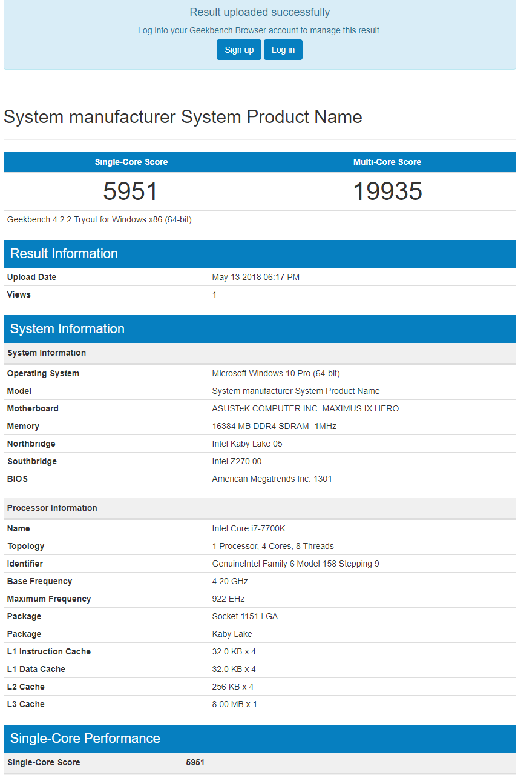The image size is (518, 775).
Task: Click the maximum frequency value '922 EHz'
Action: (x=228, y=599)
